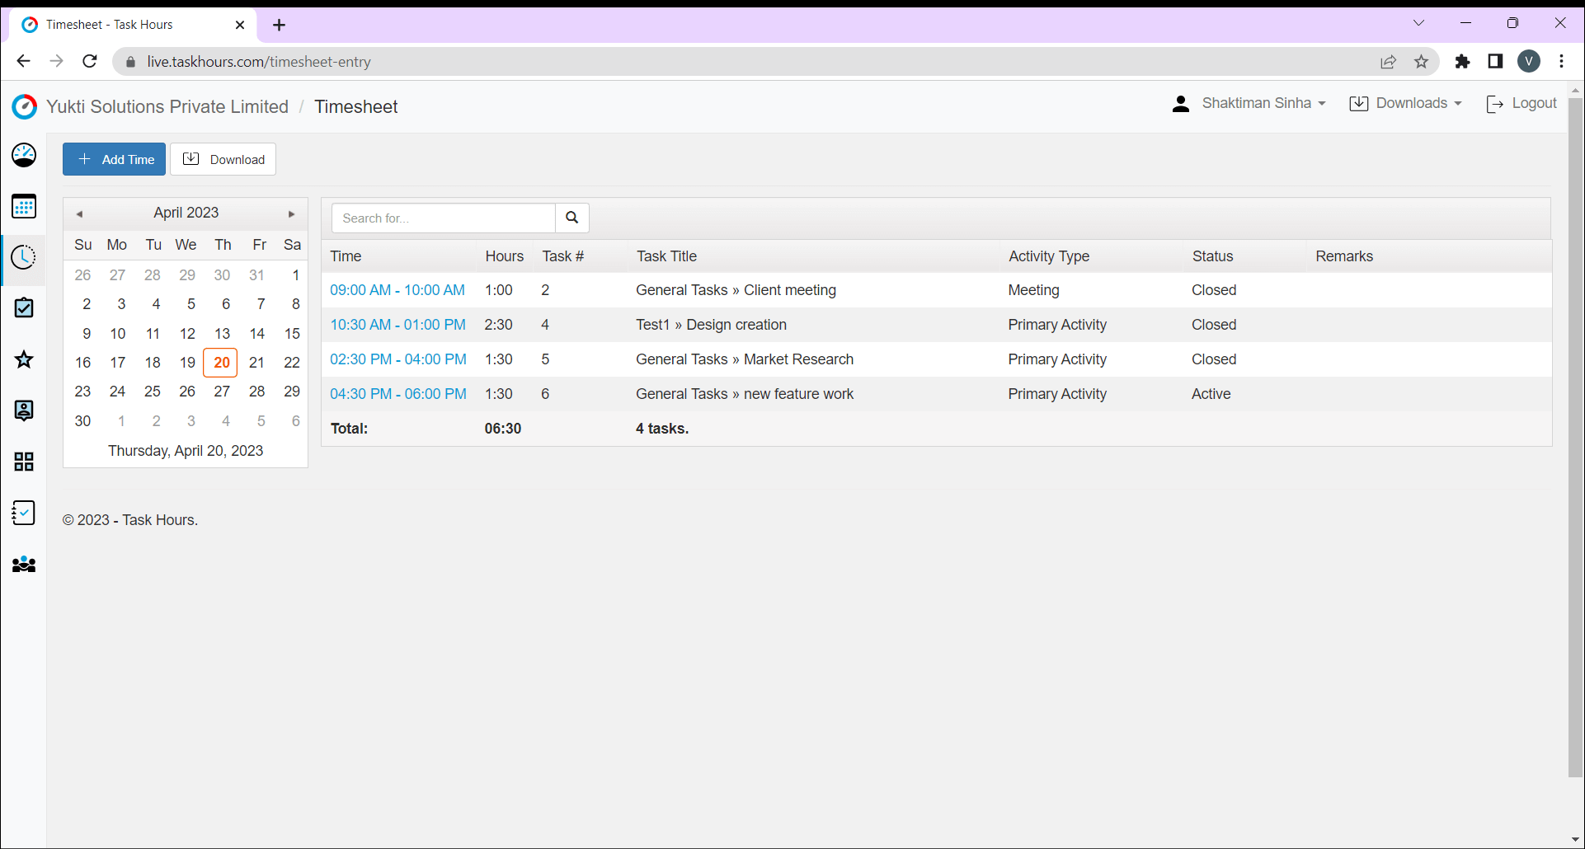This screenshot has height=849, width=1585.
Task: Click the Active status cell
Action: 1211,394
